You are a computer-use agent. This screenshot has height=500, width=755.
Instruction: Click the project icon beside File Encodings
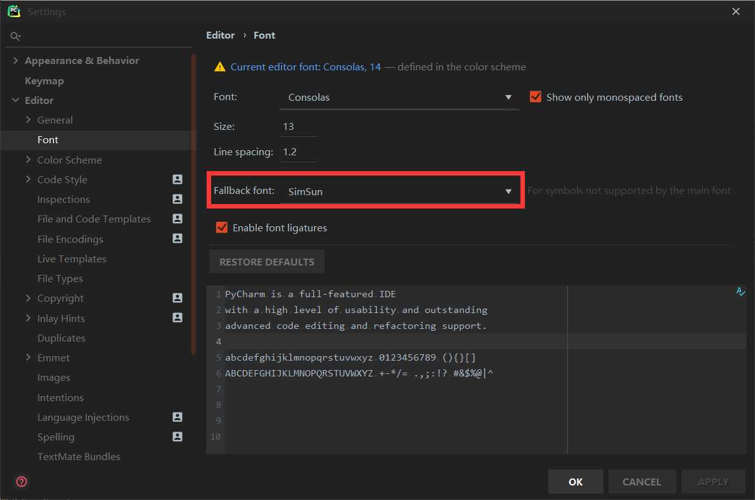coord(177,238)
